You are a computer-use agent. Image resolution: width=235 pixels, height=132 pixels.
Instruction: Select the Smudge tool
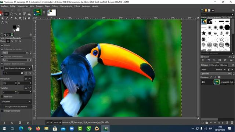[x=20, y=18]
